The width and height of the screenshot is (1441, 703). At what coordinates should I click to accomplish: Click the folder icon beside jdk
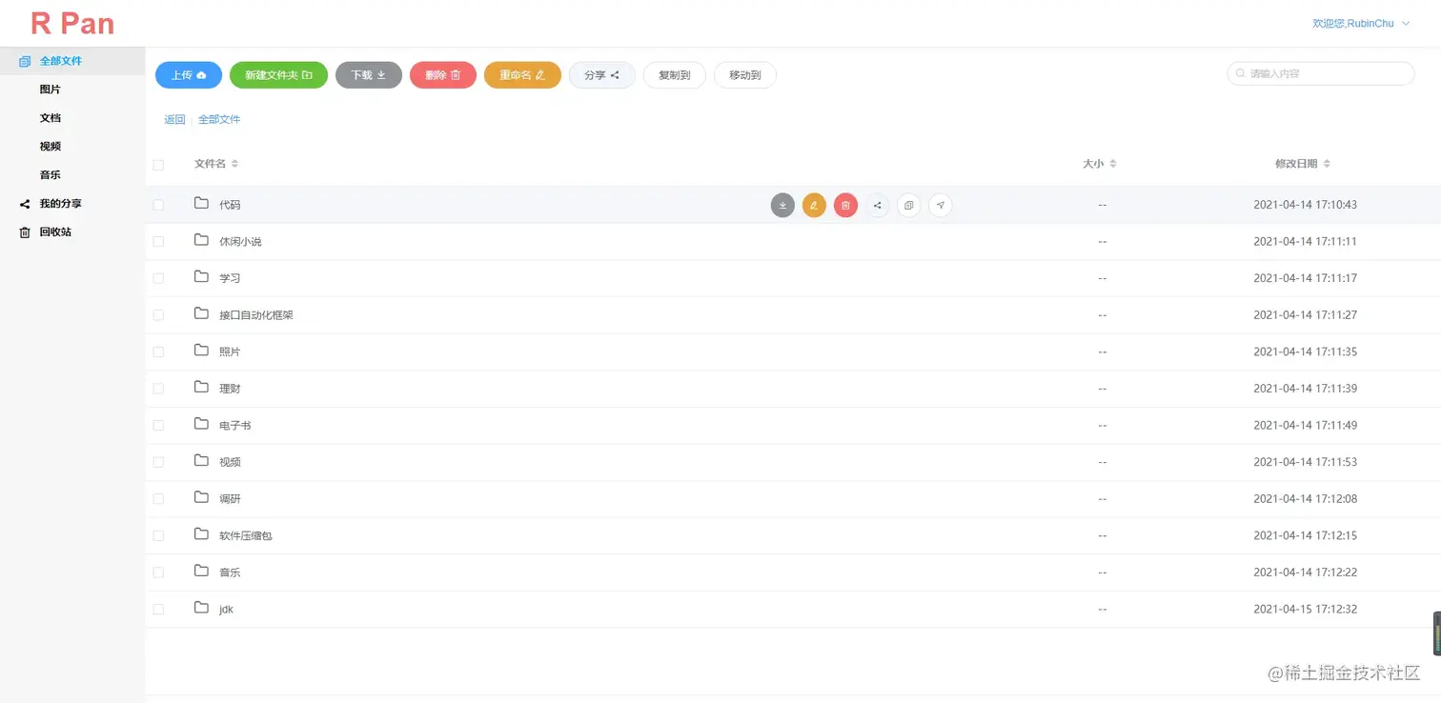(x=201, y=607)
